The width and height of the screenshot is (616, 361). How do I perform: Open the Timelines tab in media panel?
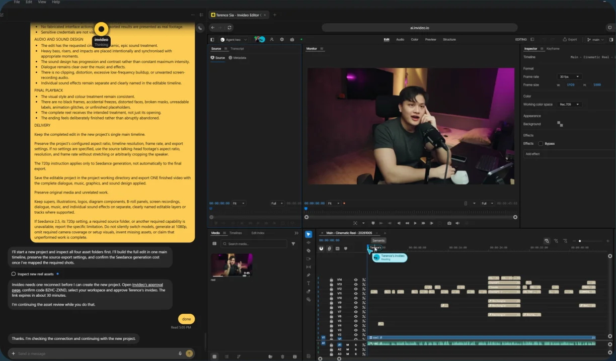point(236,233)
